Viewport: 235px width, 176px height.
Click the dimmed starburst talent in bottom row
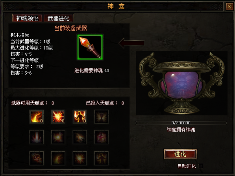pos(80,158)
